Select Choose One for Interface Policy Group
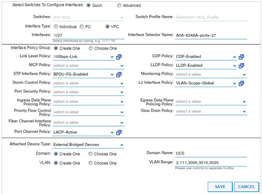Image resolution: width=262 pixels, height=194 pixels. coord(91,48)
